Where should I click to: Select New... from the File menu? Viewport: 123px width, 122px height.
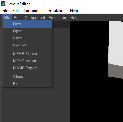tap(27, 24)
